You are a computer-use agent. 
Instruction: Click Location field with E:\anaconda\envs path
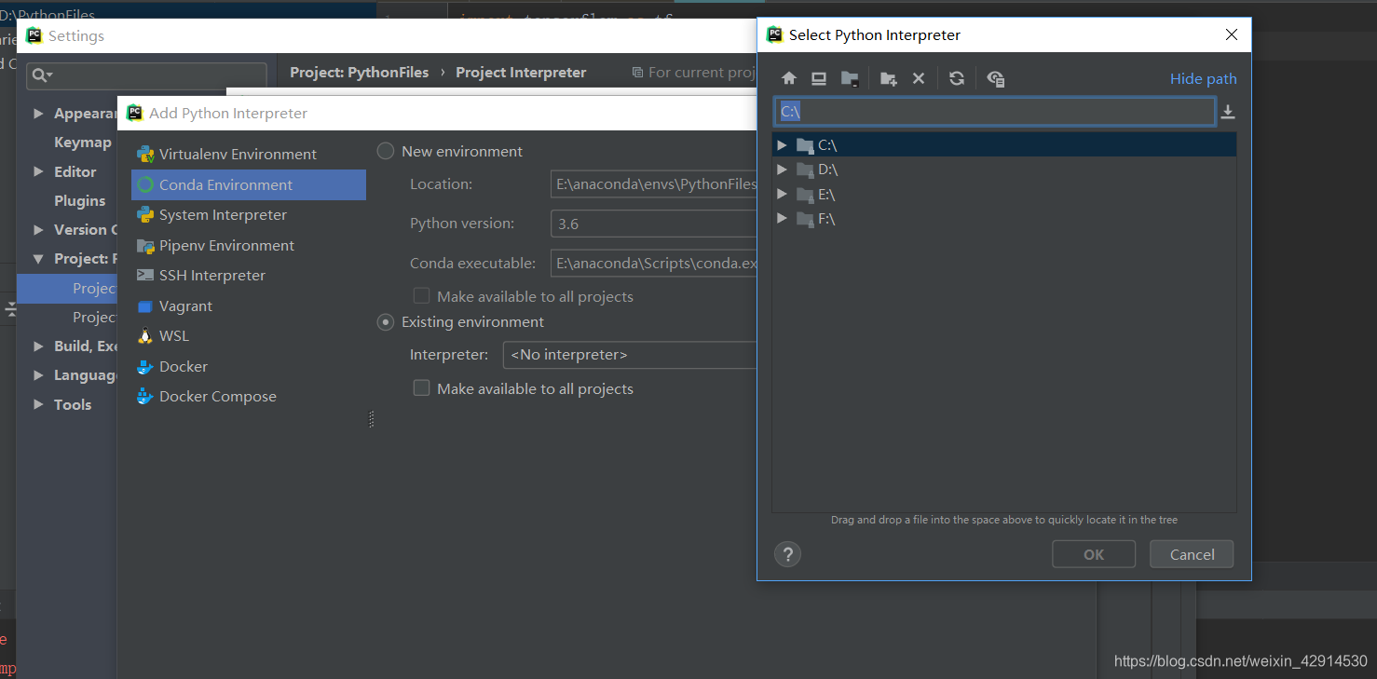coord(654,184)
